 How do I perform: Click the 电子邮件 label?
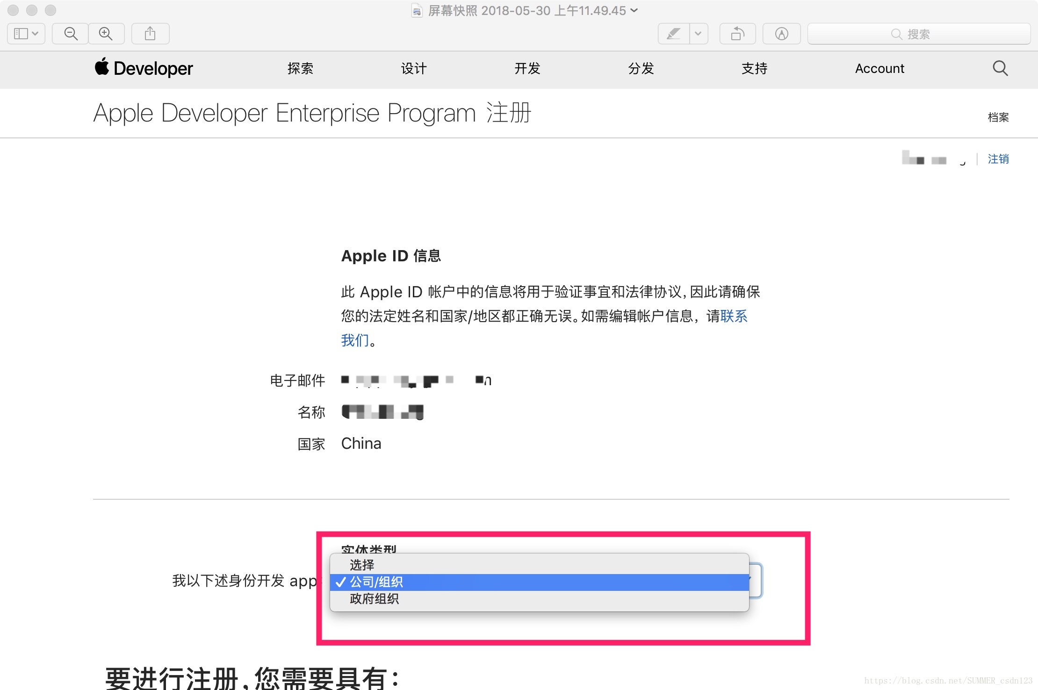coord(297,381)
